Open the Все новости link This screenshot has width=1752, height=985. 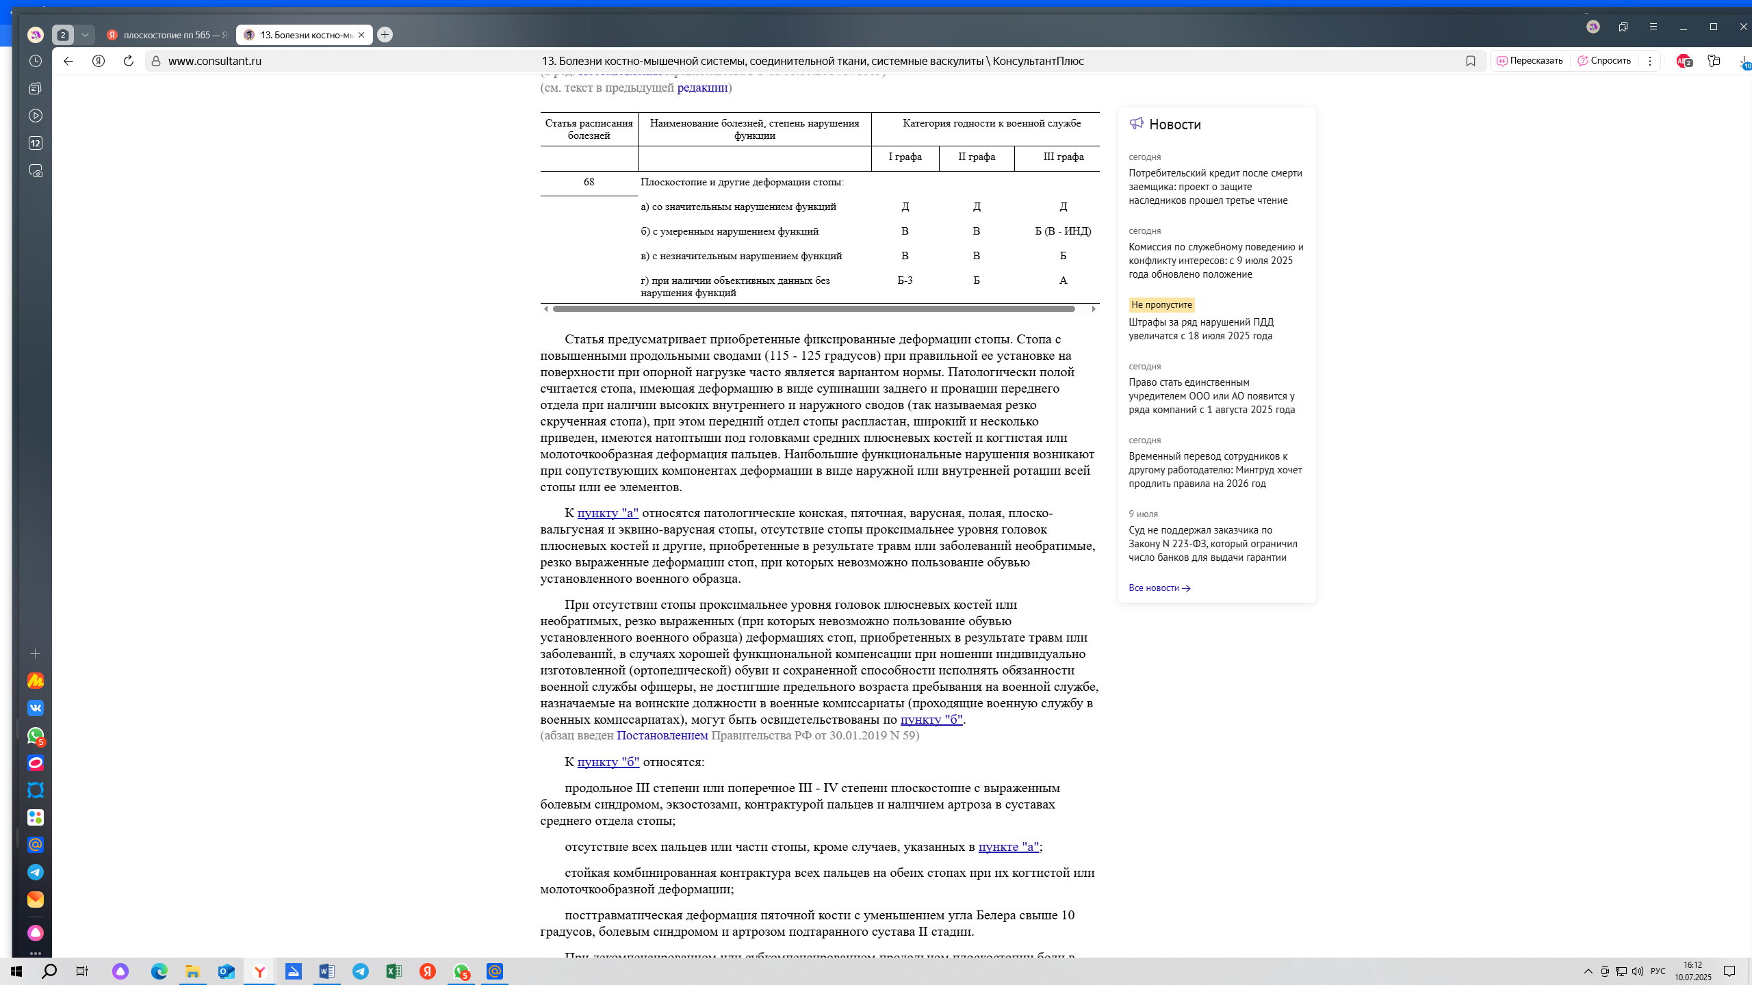1159,588
